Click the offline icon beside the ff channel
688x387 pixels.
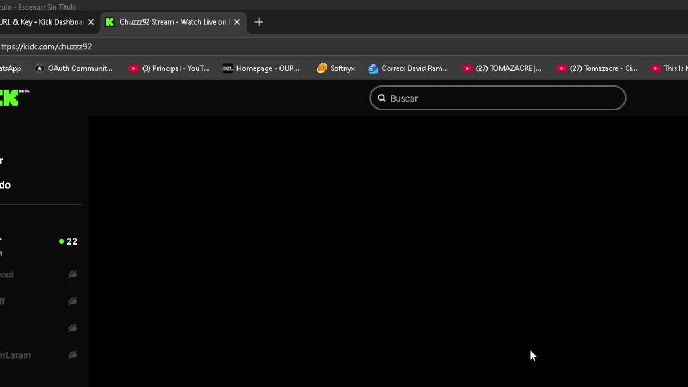(x=73, y=302)
